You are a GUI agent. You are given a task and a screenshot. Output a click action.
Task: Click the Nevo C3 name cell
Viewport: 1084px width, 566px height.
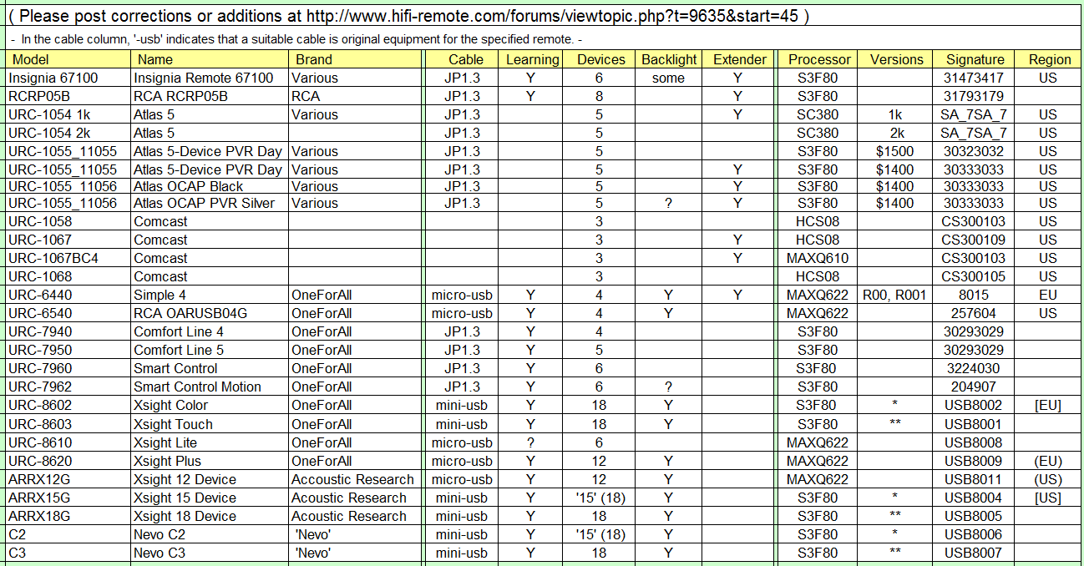(x=160, y=553)
